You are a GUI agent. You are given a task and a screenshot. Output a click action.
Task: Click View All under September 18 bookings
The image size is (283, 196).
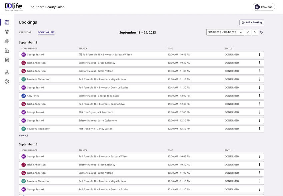pyautogui.click(x=24, y=135)
